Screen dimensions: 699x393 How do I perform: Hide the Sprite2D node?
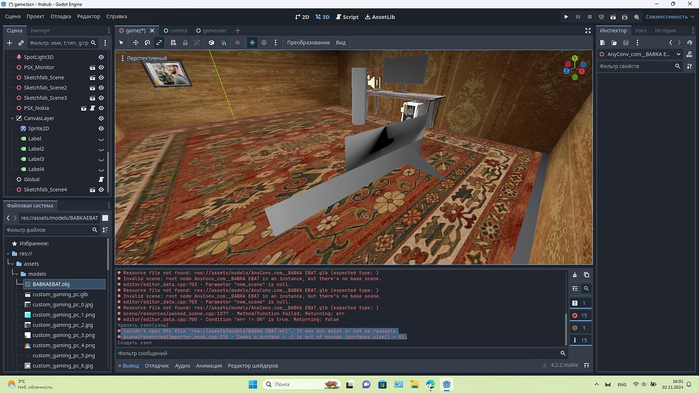(101, 129)
